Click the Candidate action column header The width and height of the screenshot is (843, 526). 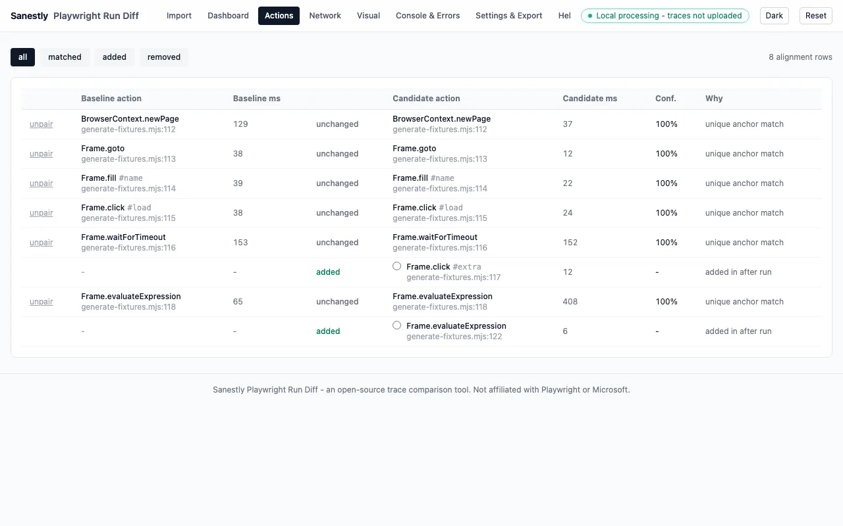click(x=426, y=99)
